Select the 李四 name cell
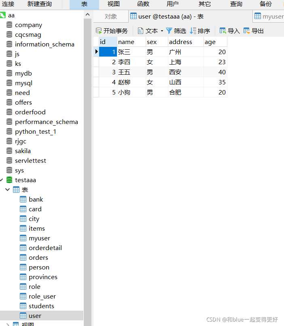 coord(131,62)
